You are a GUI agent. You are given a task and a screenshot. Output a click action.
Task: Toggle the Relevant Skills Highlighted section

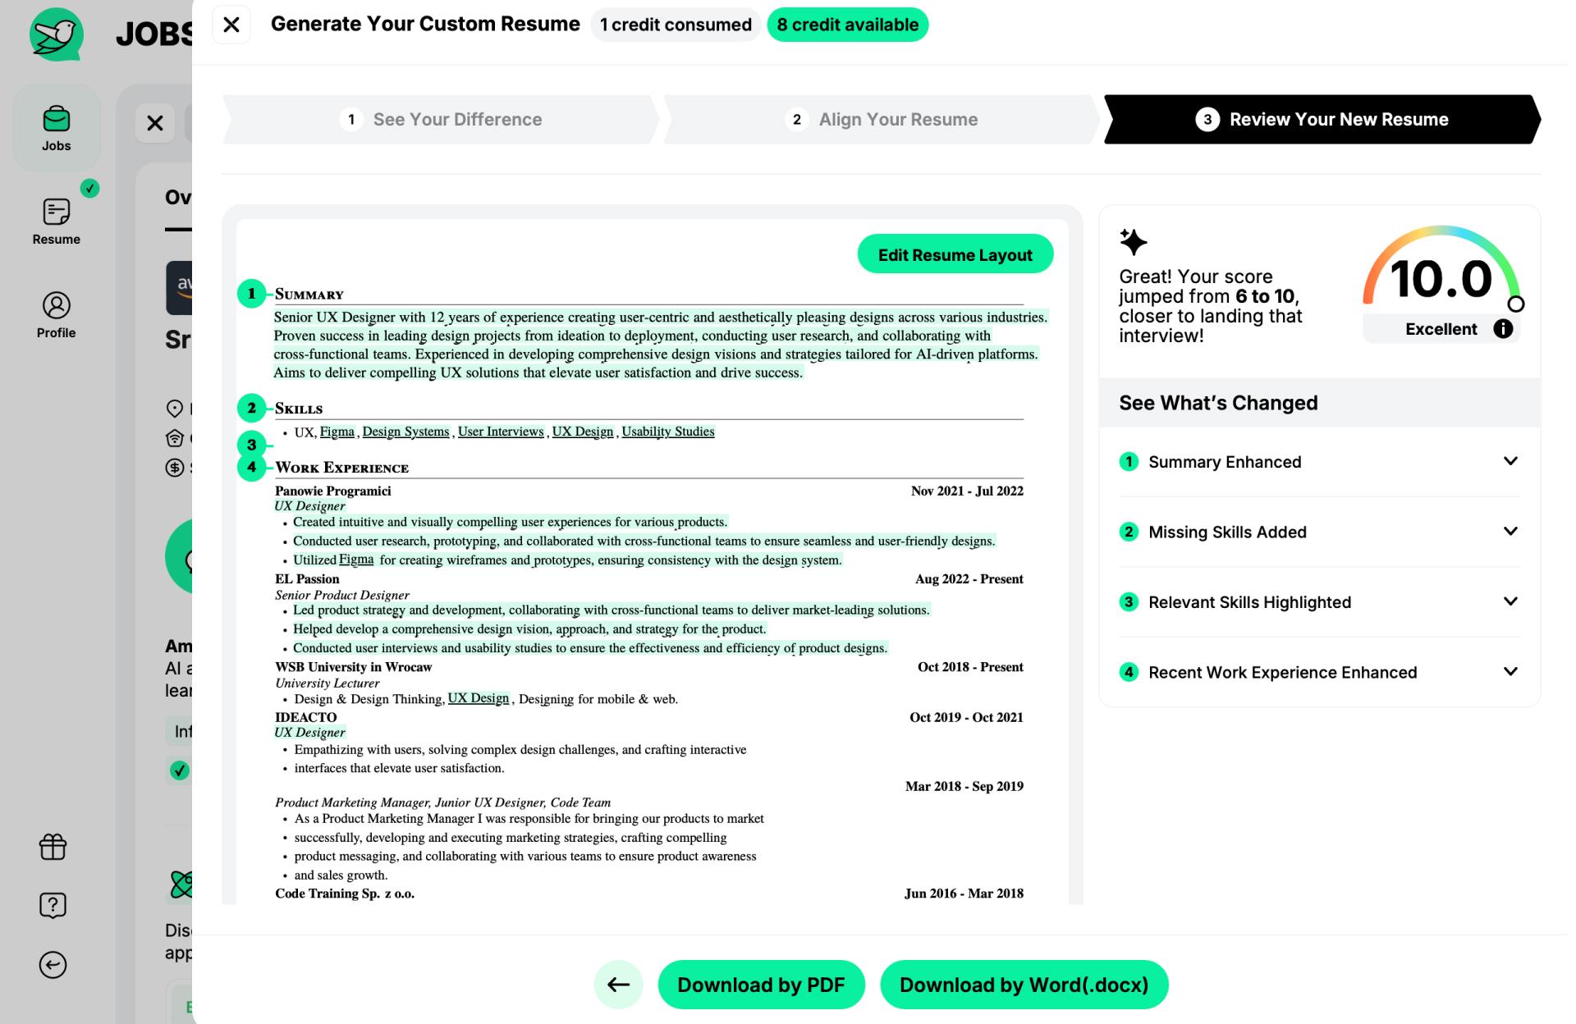[1319, 601]
